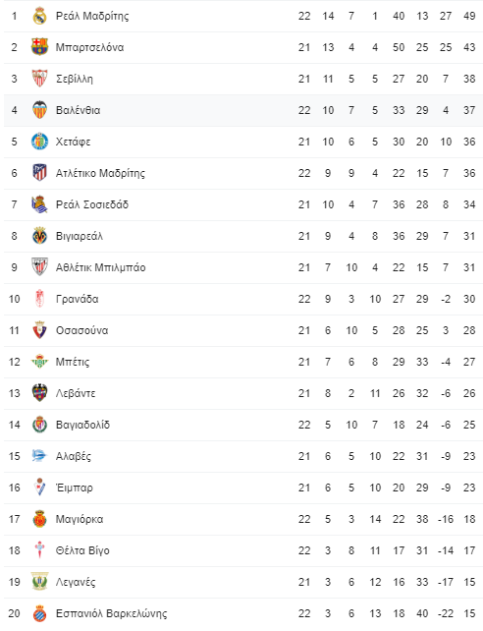
Task: Click the Real Betis green crest
Action: click(39, 362)
